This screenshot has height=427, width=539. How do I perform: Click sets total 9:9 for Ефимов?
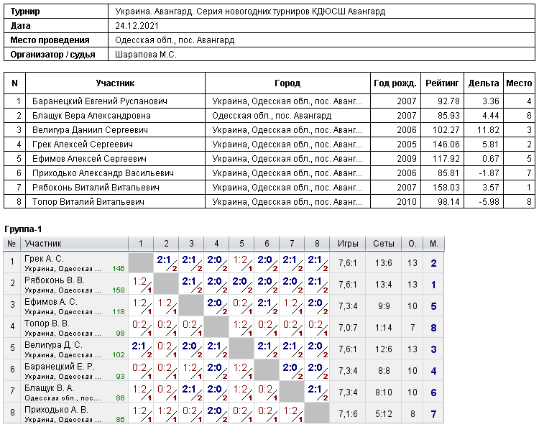coord(384,306)
